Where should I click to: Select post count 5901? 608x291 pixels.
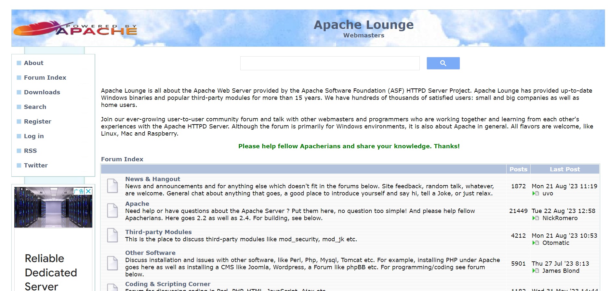click(518, 264)
